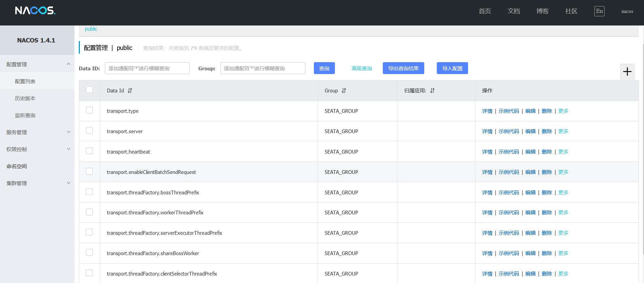Expand the 权限控制 sidebar section
Image resolution: width=644 pixels, height=283 pixels.
(37, 149)
